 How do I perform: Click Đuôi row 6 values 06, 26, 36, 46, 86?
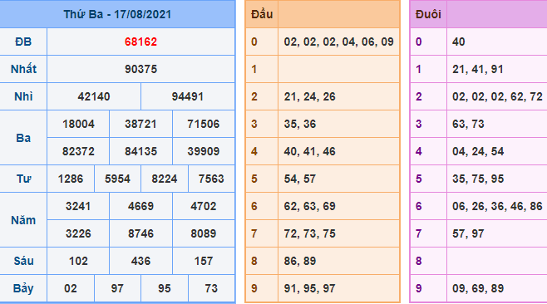(497, 206)
